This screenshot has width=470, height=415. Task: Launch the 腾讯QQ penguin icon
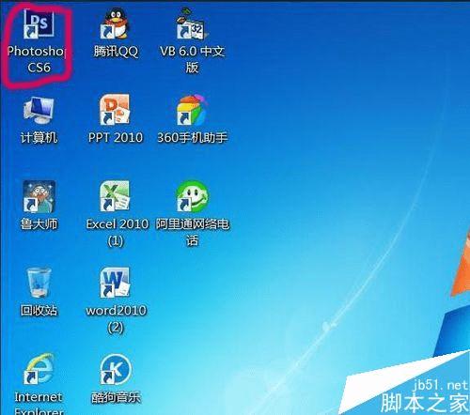pyautogui.click(x=115, y=23)
